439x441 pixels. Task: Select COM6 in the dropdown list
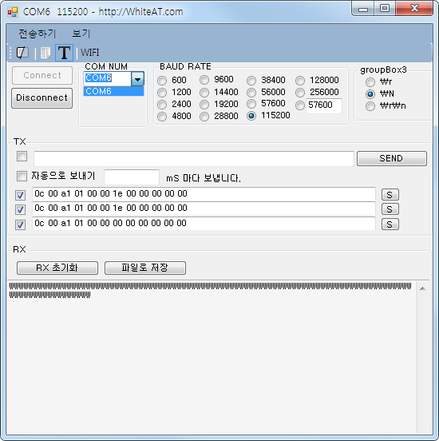click(x=113, y=91)
